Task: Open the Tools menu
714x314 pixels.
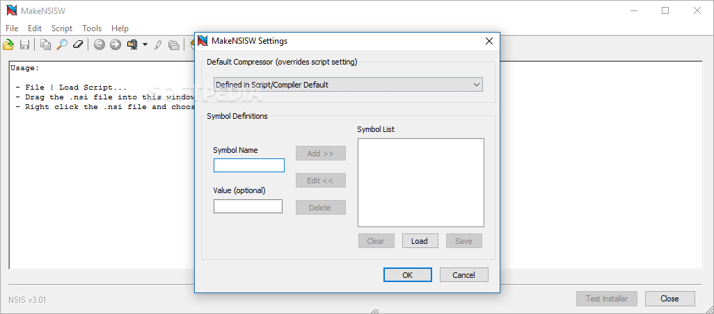Action: click(92, 28)
